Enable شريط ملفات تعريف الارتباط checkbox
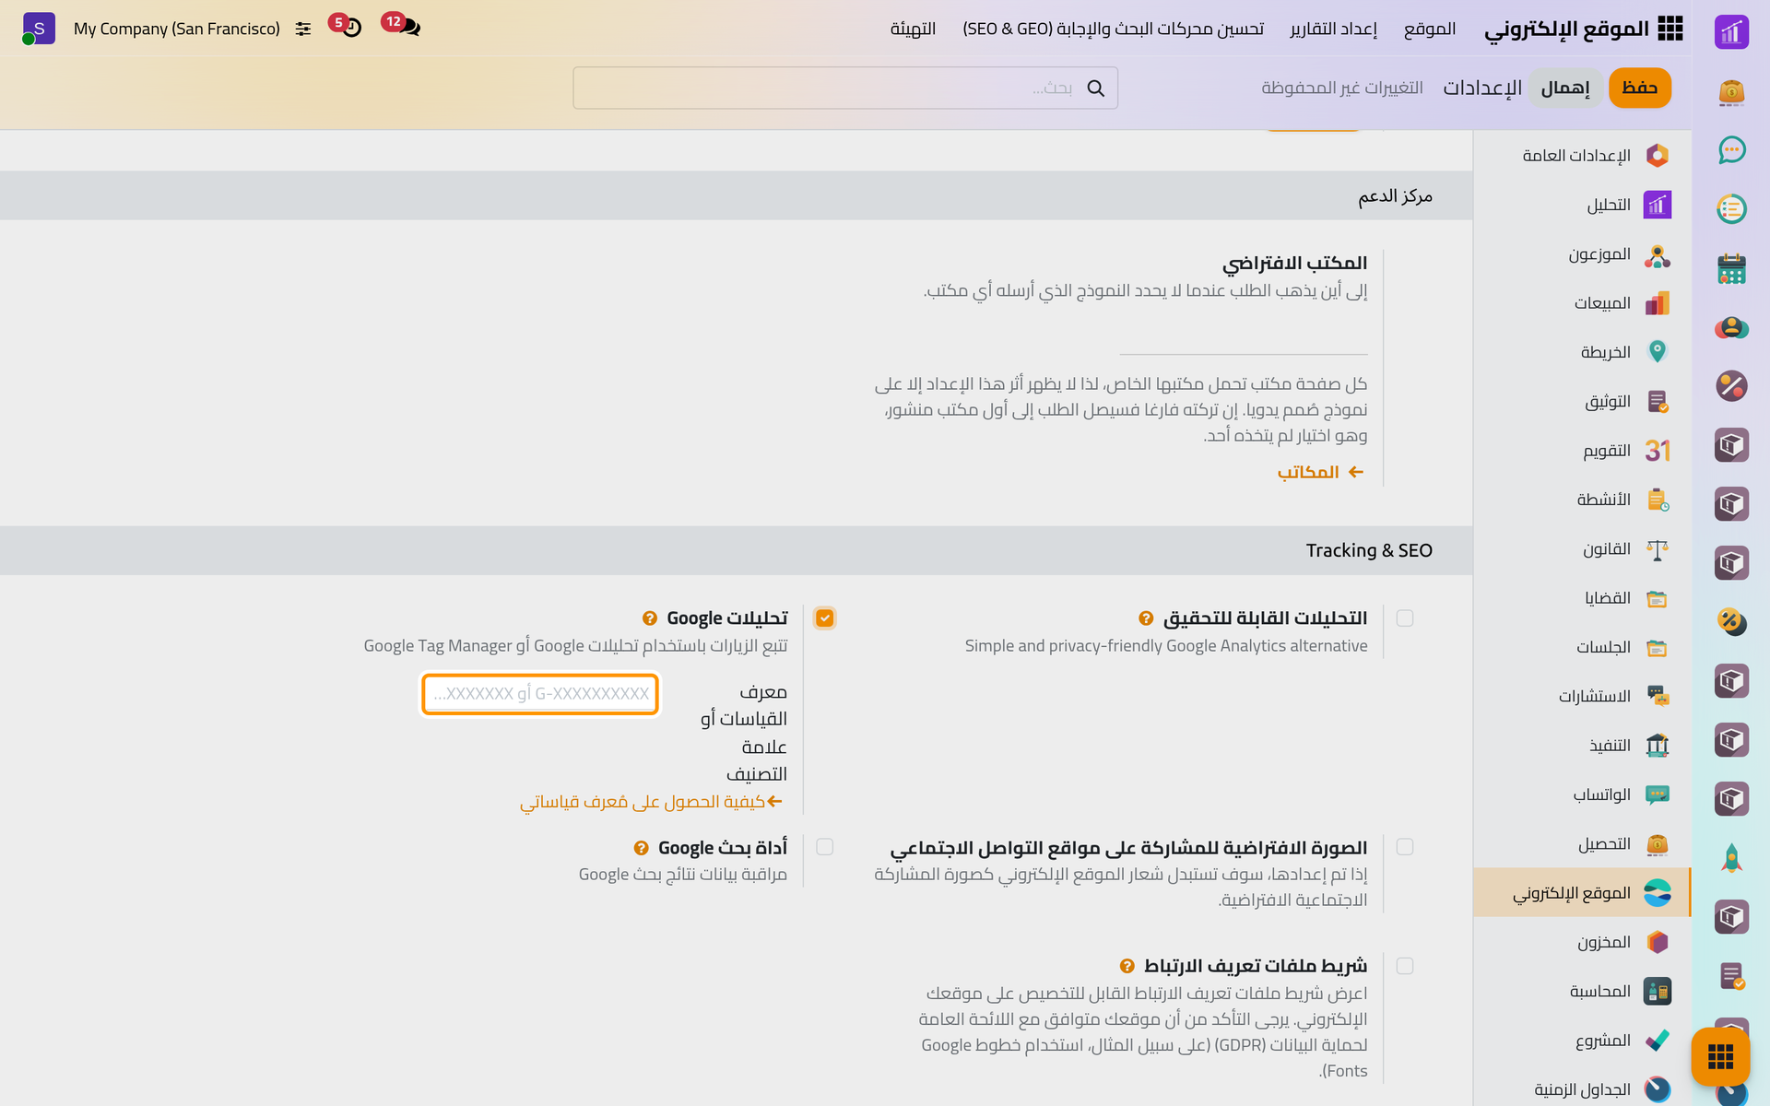The image size is (1770, 1106). click(x=1405, y=966)
